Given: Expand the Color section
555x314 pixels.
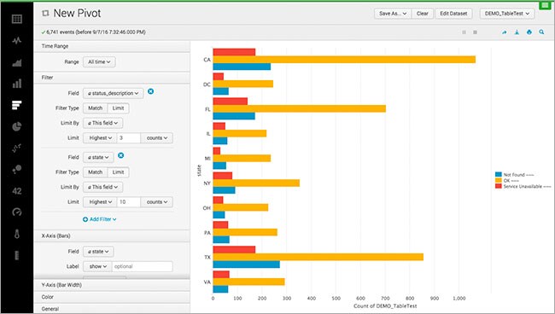Looking at the screenshot, I should [x=112, y=297].
